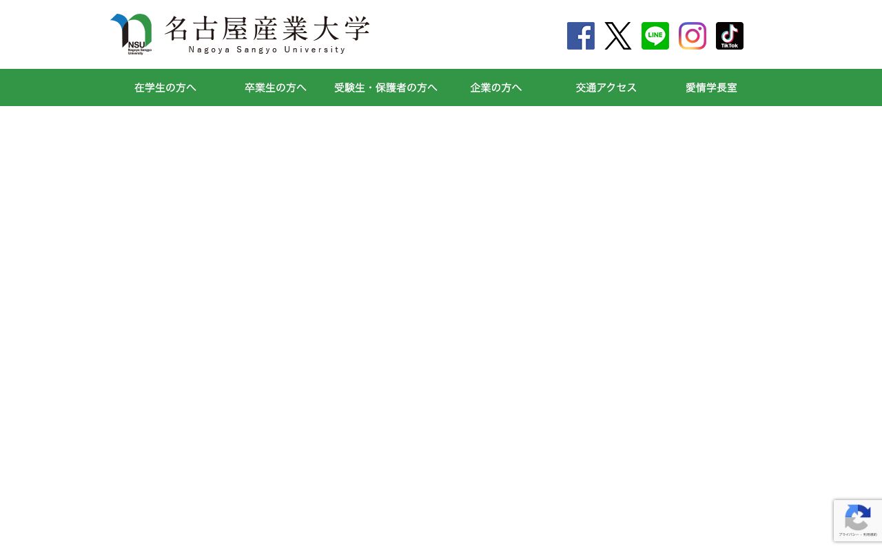Open the LINE social media icon
The width and height of the screenshot is (882, 551).
click(x=655, y=36)
